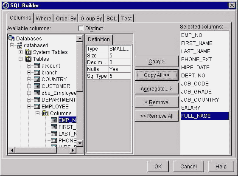This screenshot has height=176, width=238.
Task: Click the Copy All >> button
Action: click(x=157, y=75)
